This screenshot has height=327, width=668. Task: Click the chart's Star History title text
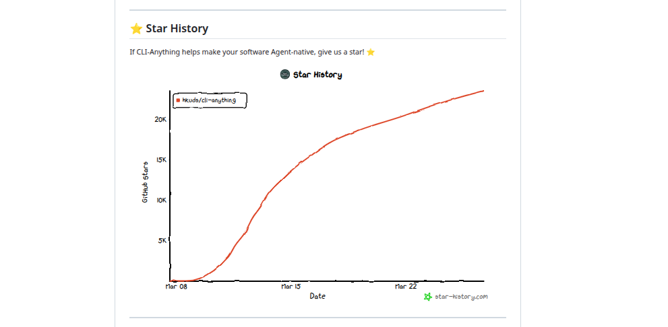point(317,75)
